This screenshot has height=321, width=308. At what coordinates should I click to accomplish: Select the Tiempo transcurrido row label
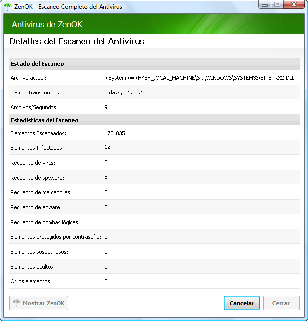pos(35,92)
